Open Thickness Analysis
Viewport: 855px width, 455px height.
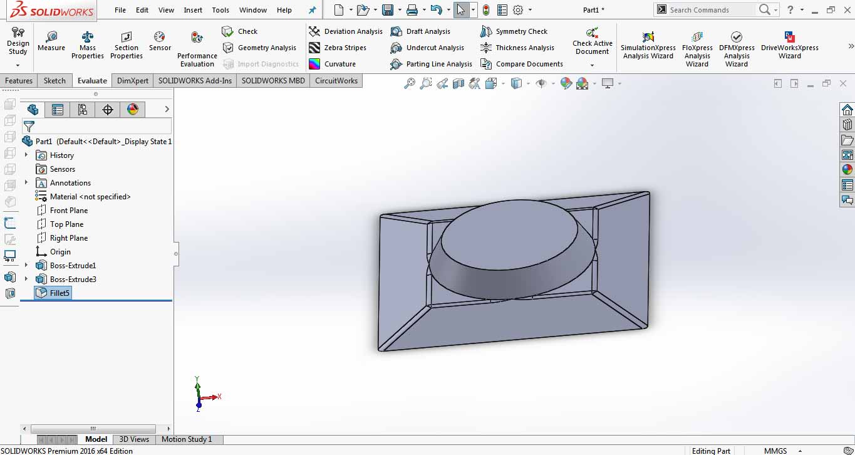517,48
